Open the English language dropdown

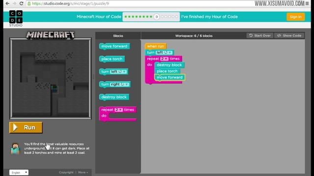click(x=19, y=173)
